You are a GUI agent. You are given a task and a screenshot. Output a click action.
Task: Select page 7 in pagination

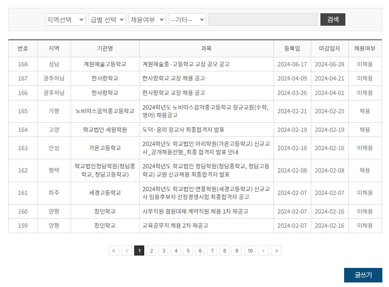[212, 251]
